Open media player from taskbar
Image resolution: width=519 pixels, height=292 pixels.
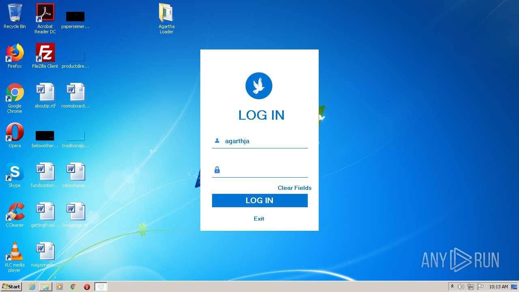point(60,287)
